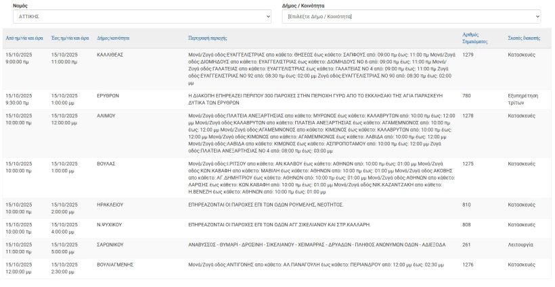Click end time 12:00:00 μμ in ΑΛΙΜΟΥ row
Viewport: 555px width, 287px height.
click(x=64, y=120)
